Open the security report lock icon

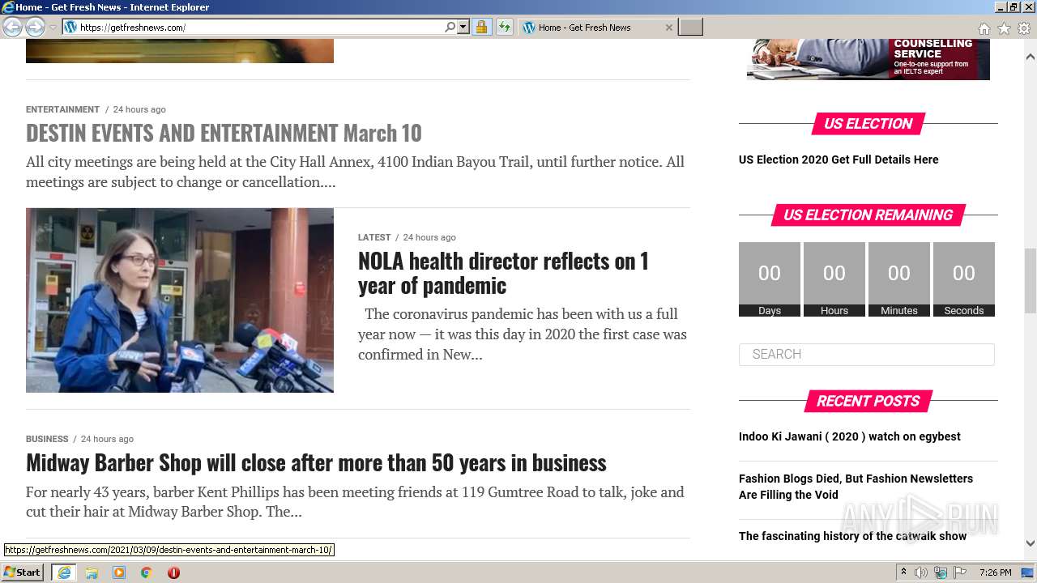[x=481, y=27]
